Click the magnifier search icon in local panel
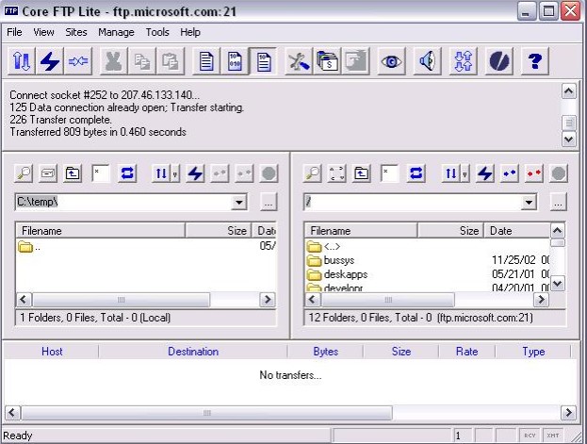 pyautogui.click(x=24, y=173)
